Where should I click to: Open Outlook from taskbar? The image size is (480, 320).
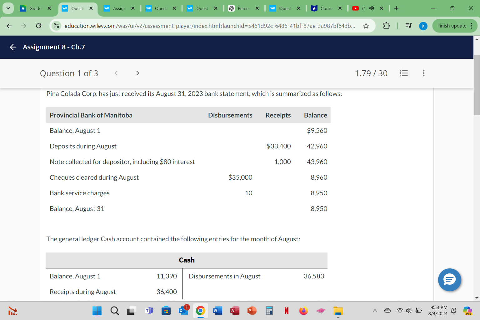[183, 310]
